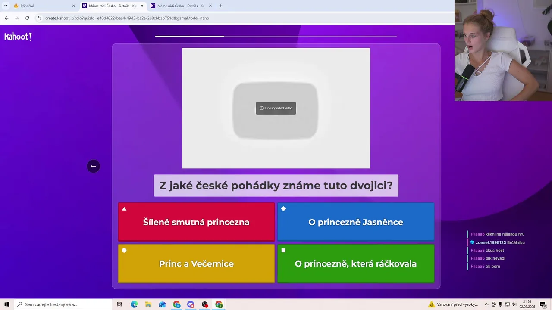Open Outlook from the taskbar

tap(162, 304)
